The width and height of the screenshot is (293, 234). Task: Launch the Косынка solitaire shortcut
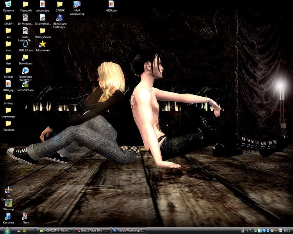pyautogui.click(x=9, y=218)
